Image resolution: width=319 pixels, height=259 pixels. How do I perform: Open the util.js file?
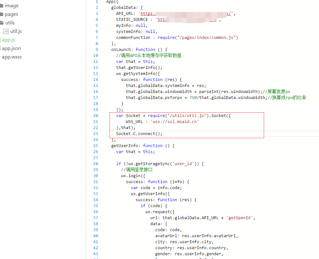click(16, 31)
